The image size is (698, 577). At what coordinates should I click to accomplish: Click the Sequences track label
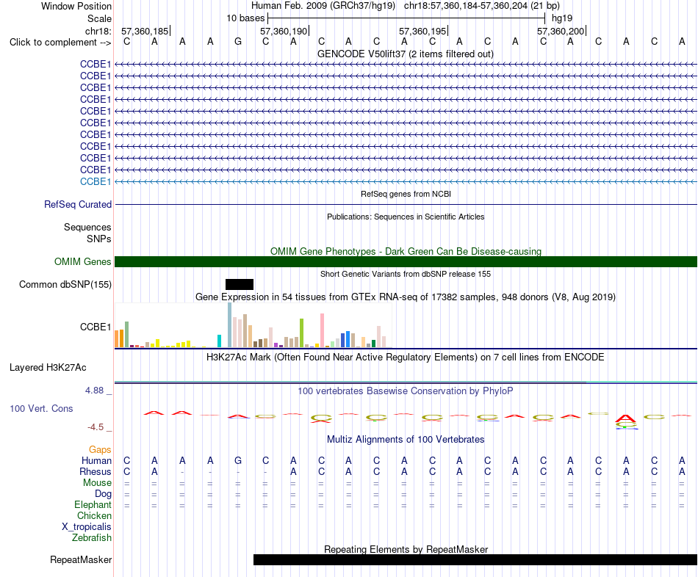(x=87, y=228)
